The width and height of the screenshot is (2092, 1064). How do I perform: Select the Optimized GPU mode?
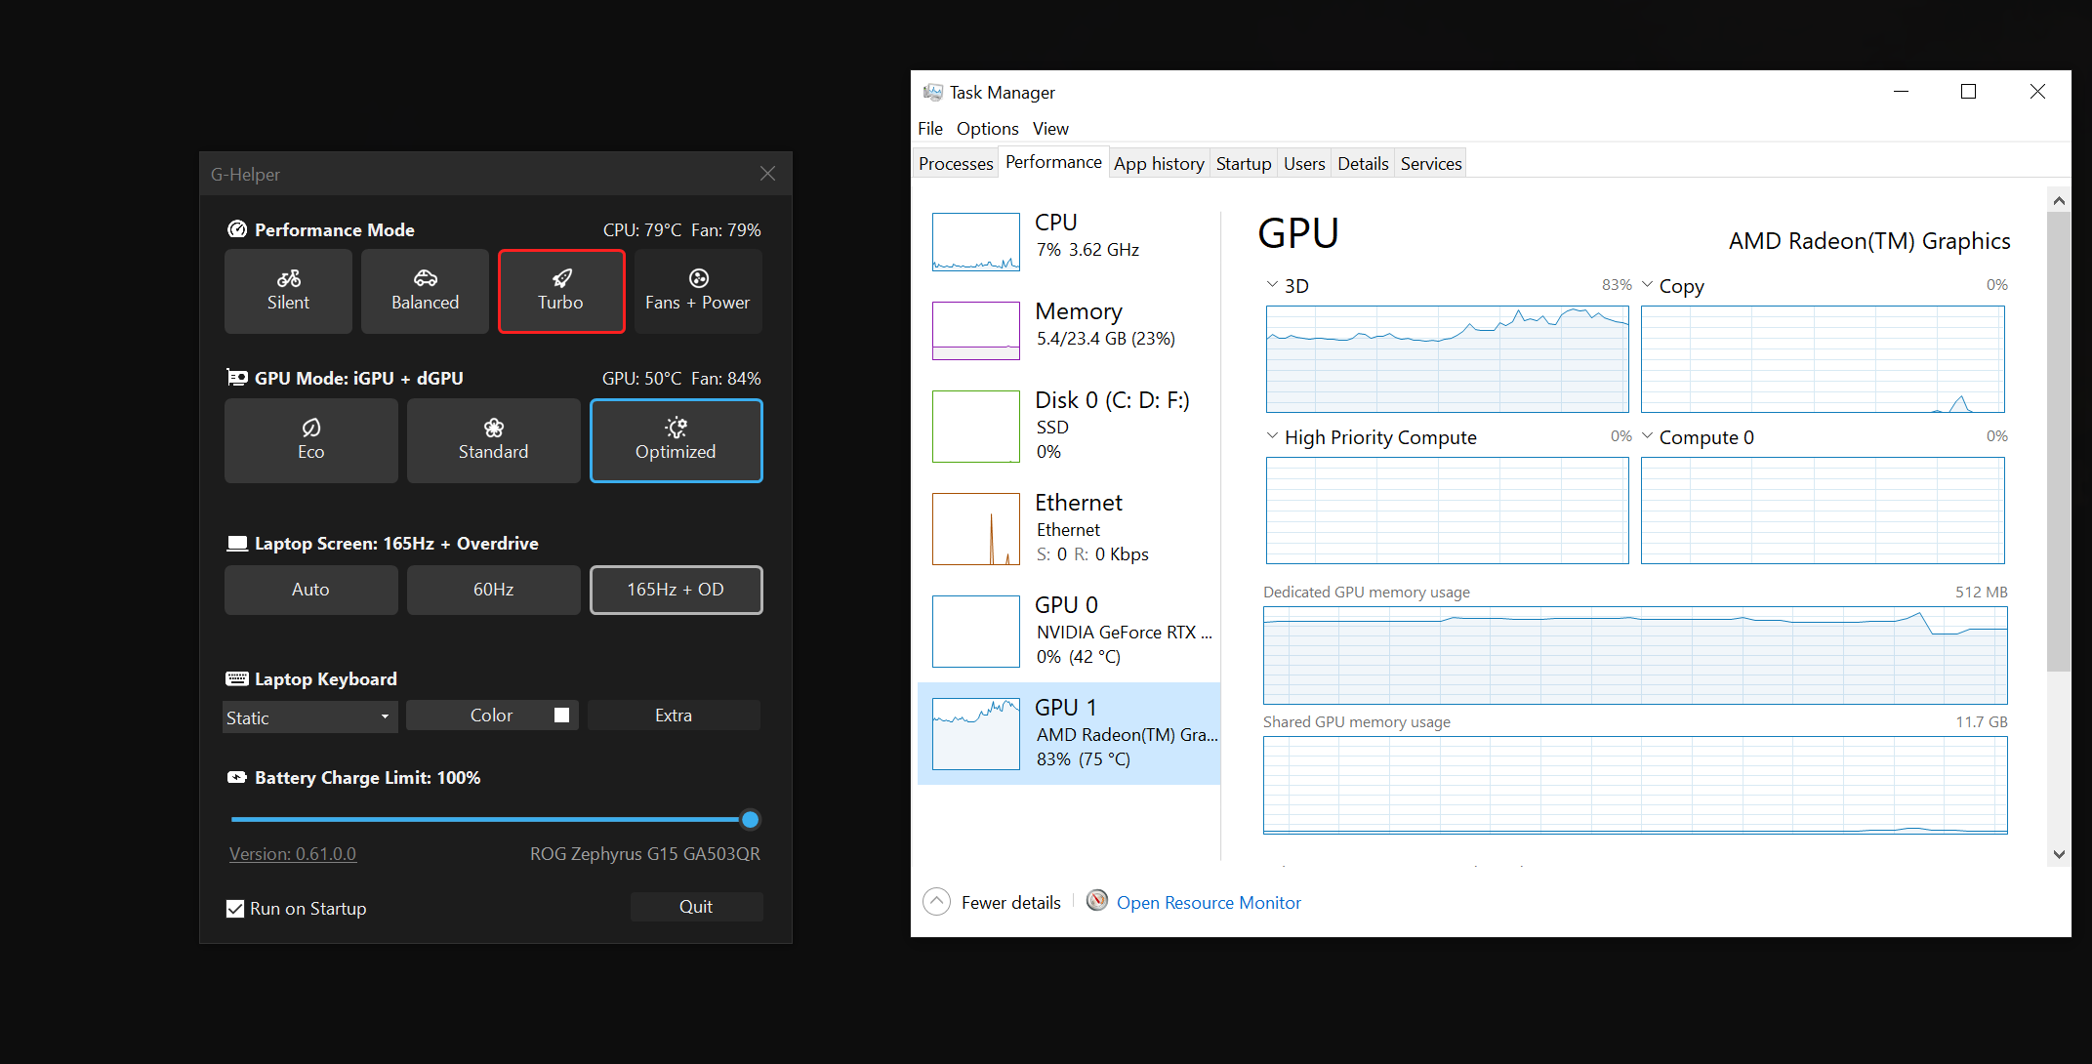coord(676,440)
